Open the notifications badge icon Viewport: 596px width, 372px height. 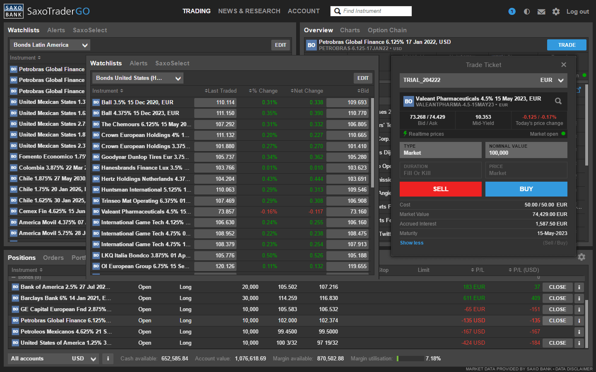(x=512, y=12)
